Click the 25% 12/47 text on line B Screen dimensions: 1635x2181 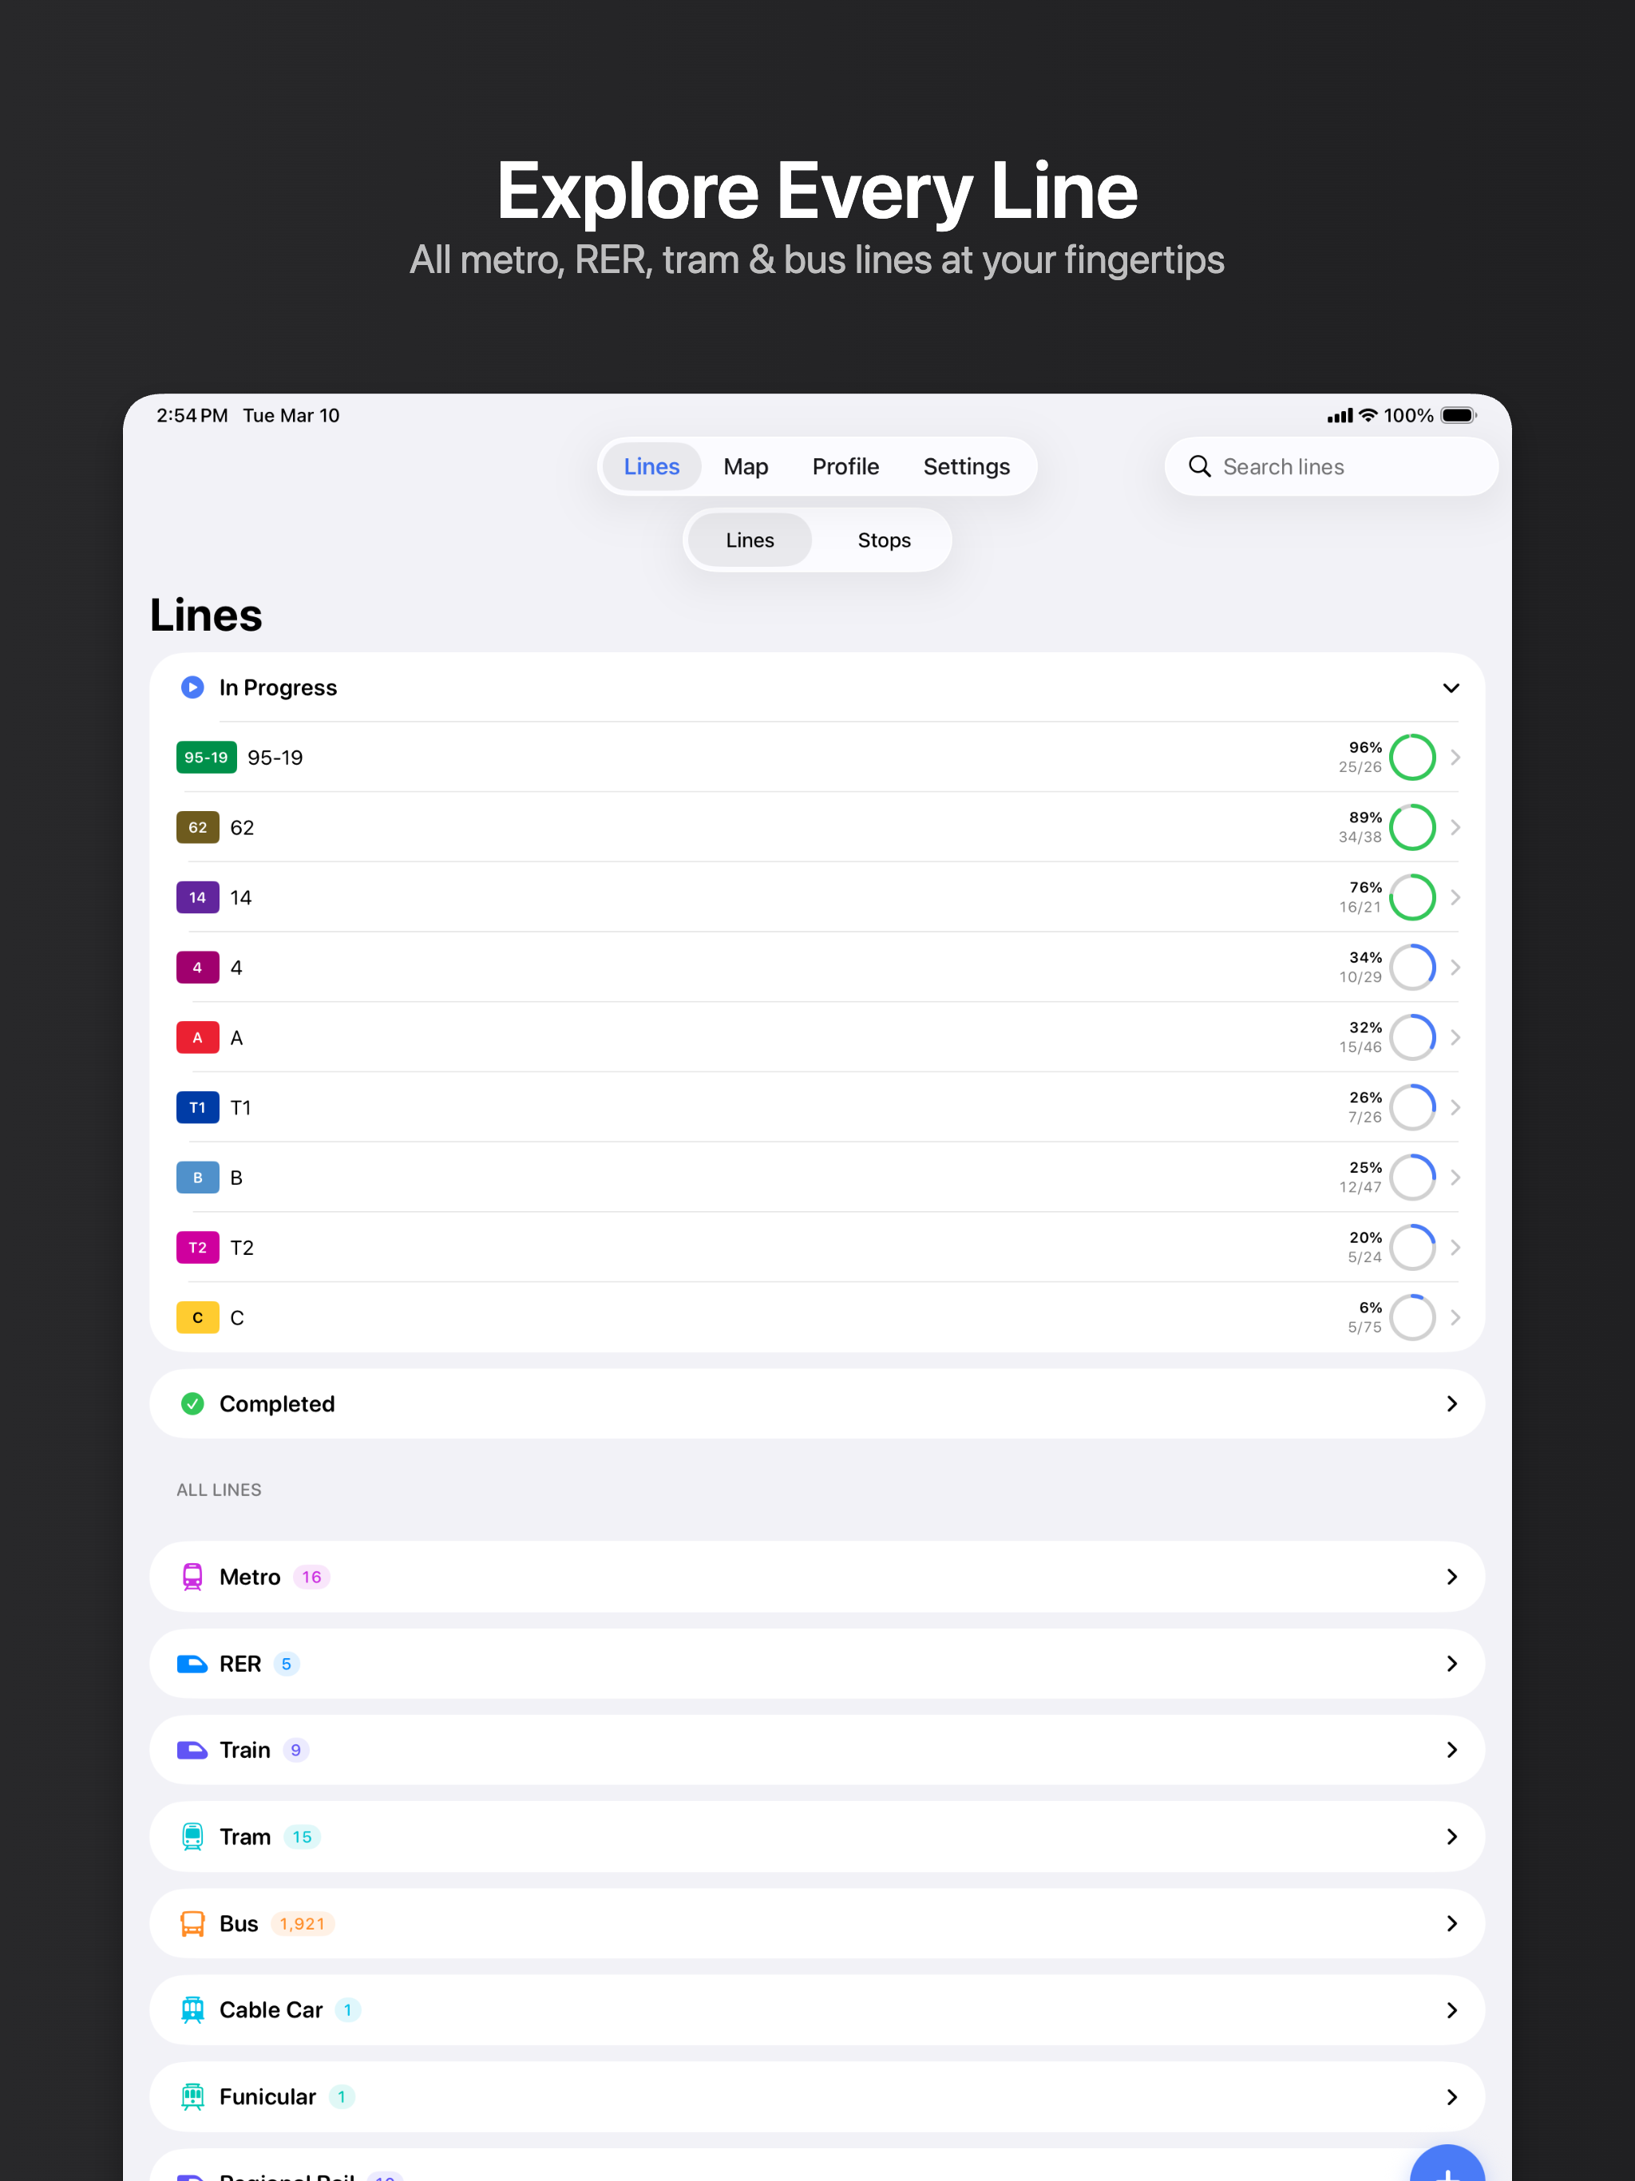pyautogui.click(x=1360, y=1178)
